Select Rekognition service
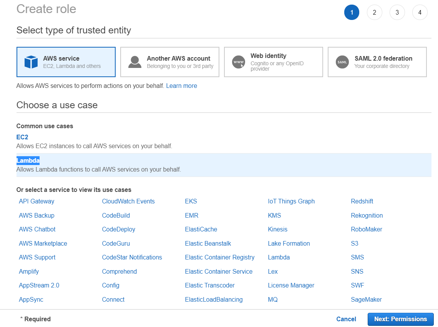Screen dimensions: 438x327 (x=367, y=216)
